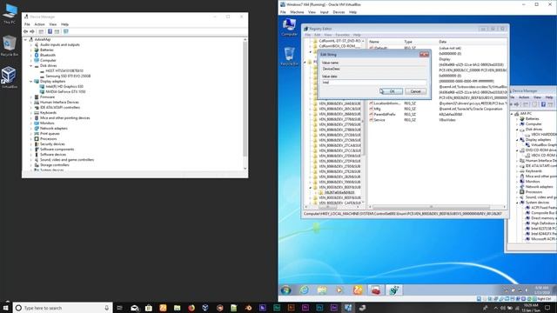This screenshot has height=313, width=557.
Task: Open Help menu in host Device Manager
Action: 64,24
